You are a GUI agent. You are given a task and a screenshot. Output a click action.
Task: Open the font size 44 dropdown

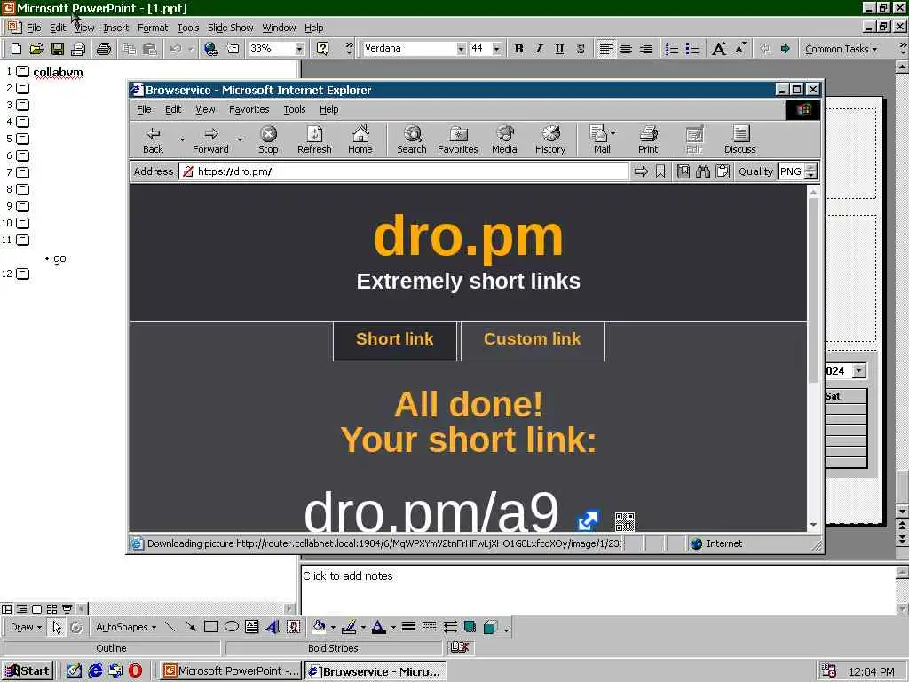tap(496, 49)
